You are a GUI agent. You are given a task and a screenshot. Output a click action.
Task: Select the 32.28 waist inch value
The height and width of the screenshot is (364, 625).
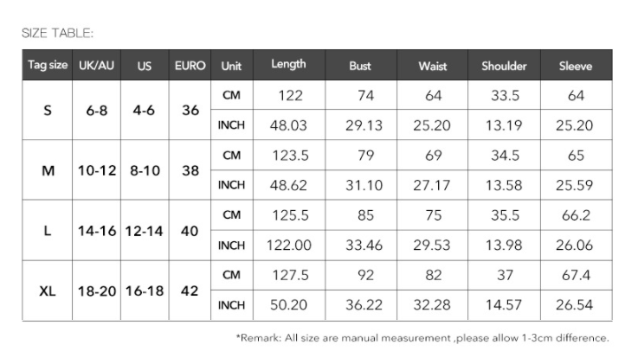[432, 305]
